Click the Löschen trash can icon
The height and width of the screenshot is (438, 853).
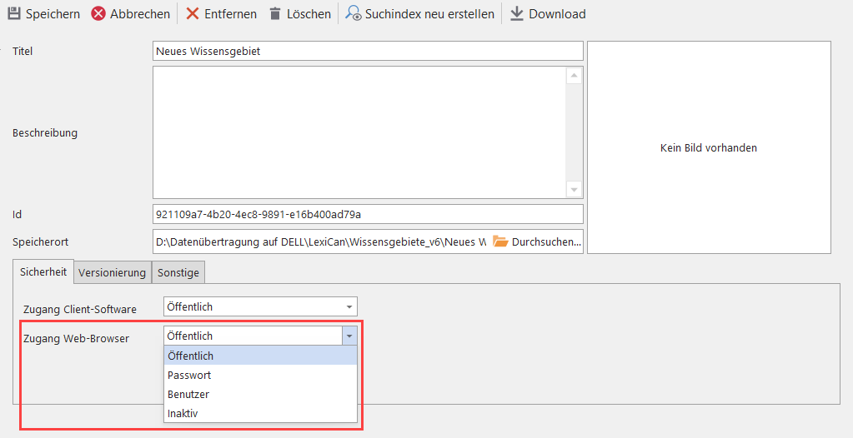275,14
